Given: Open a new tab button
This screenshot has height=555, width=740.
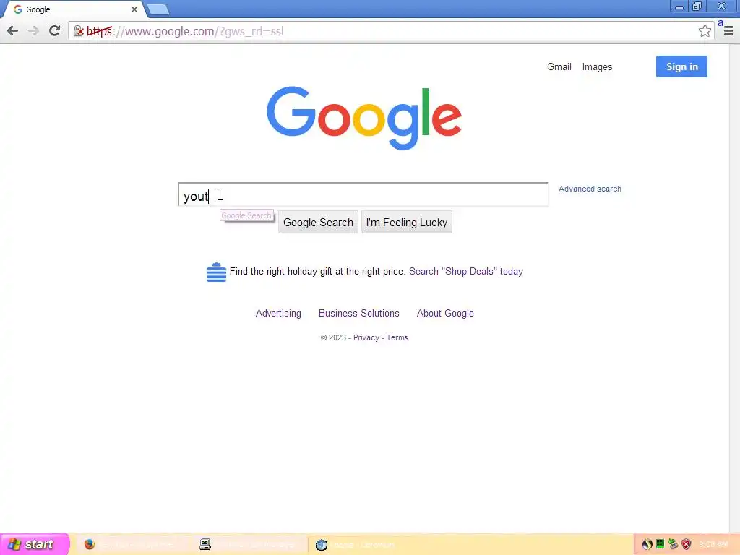Looking at the screenshot, I should click(158, 9).
